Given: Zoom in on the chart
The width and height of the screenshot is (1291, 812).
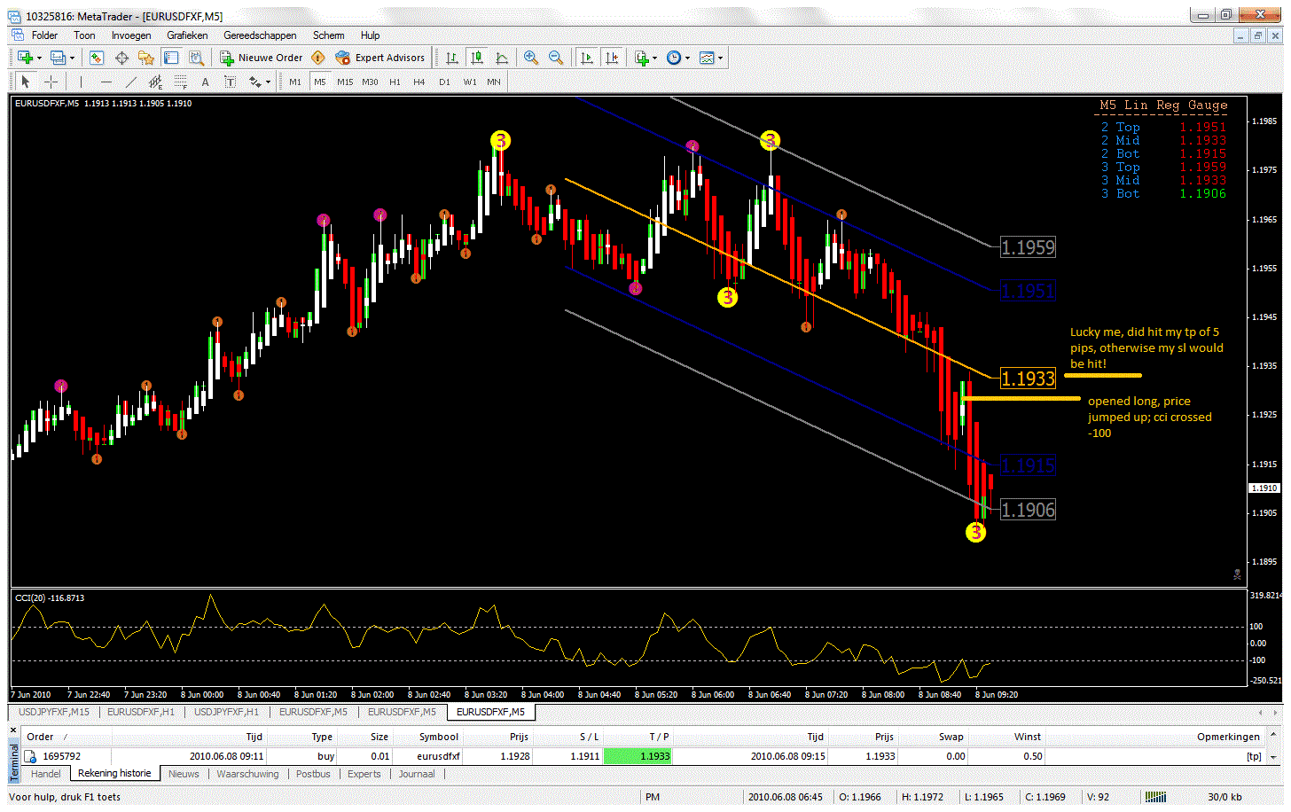Looking at the screenshot, I should pos(531,58).
